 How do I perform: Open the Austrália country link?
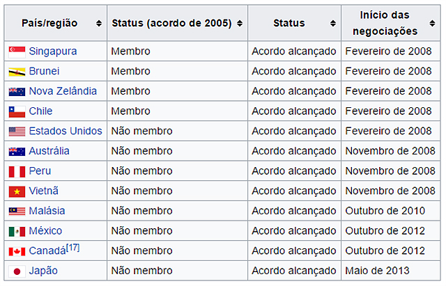[x=49, y=151]
